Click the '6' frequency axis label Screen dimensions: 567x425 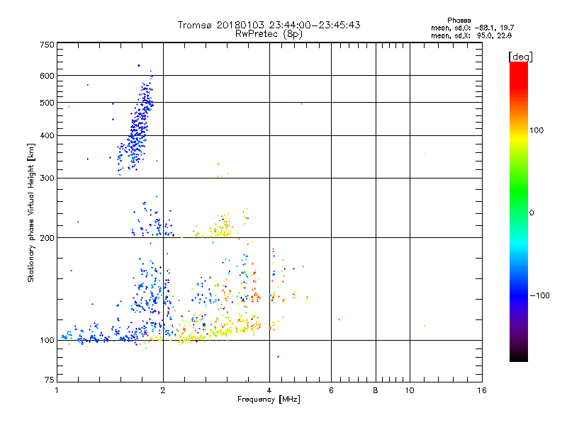(x=331, y=390)
